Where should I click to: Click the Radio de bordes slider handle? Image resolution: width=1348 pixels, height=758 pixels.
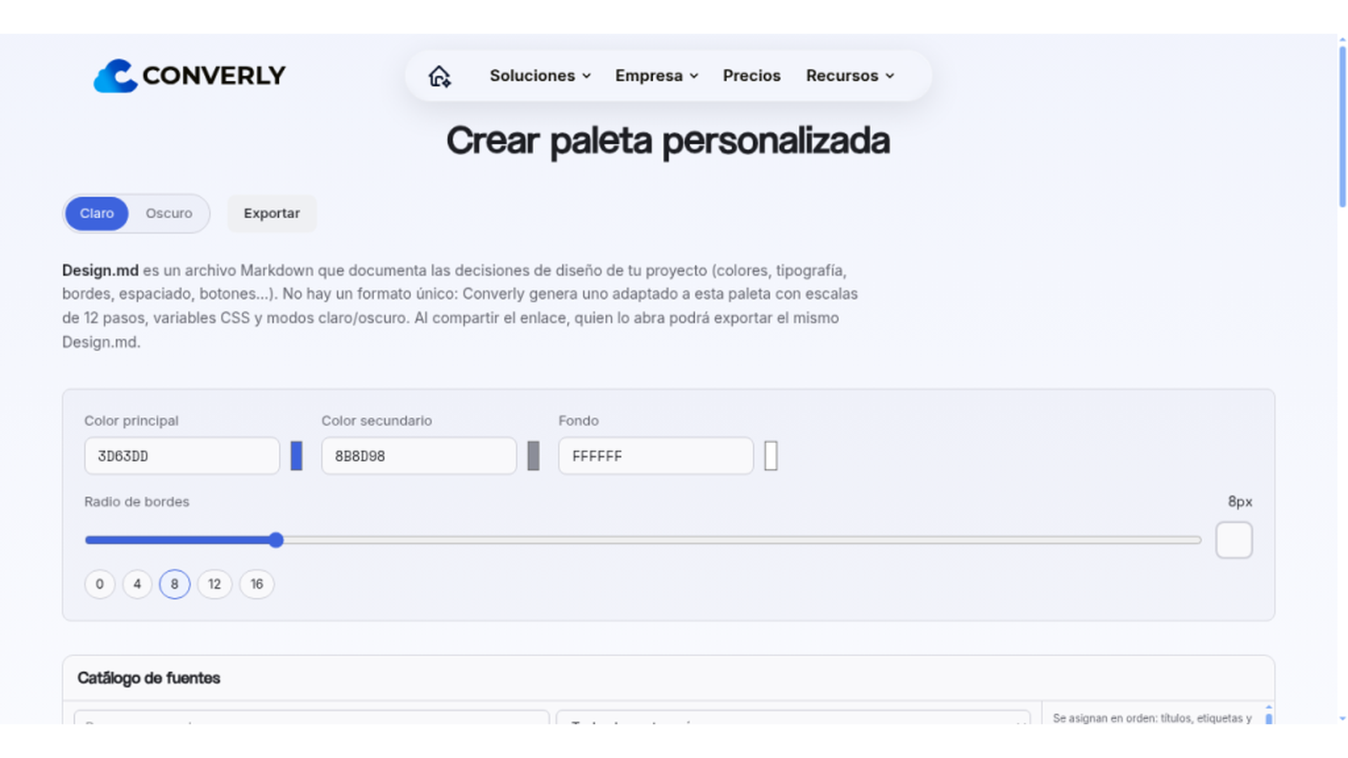[275, 540]
